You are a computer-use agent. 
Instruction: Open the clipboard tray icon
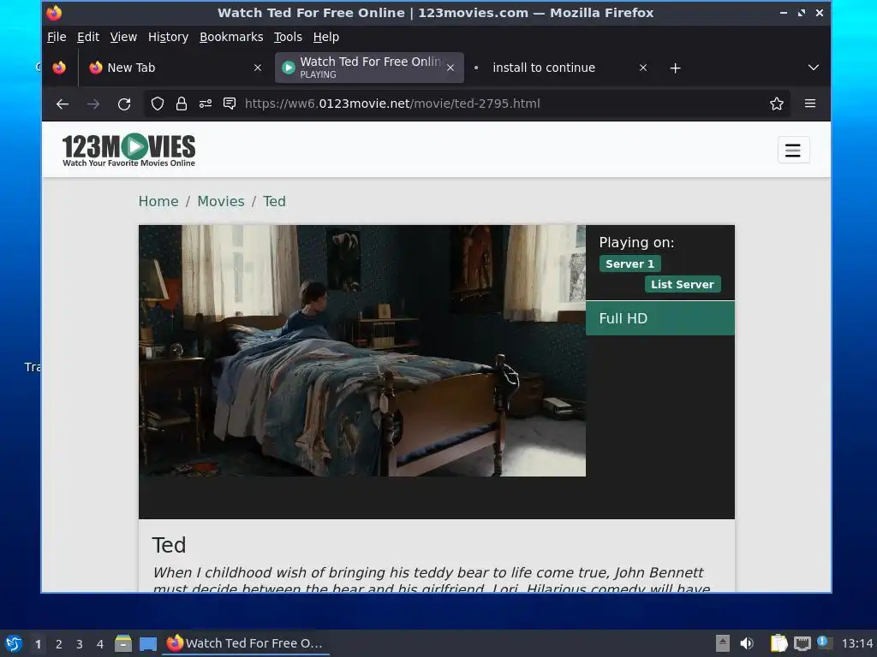(779, 643)
